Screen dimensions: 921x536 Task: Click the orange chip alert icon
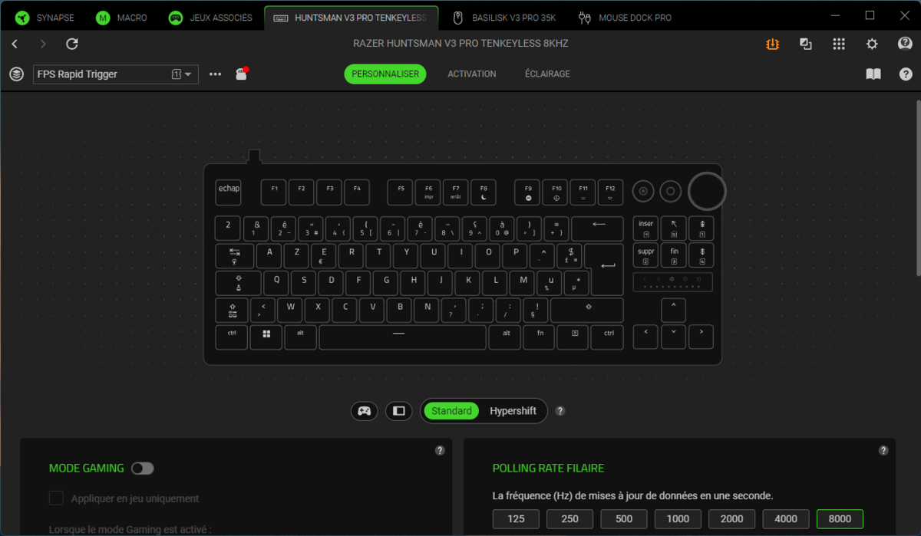[x=772, y=44]
